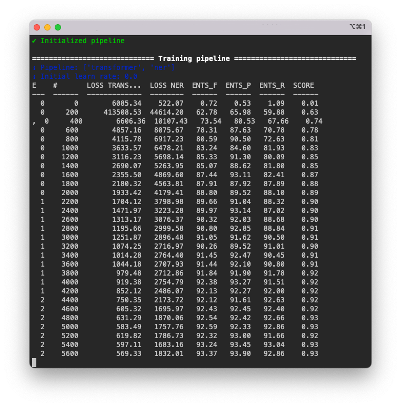Click the 'transformer' text in pipeline line
This screenshot has height=407, width=401.
pos(112,68)
